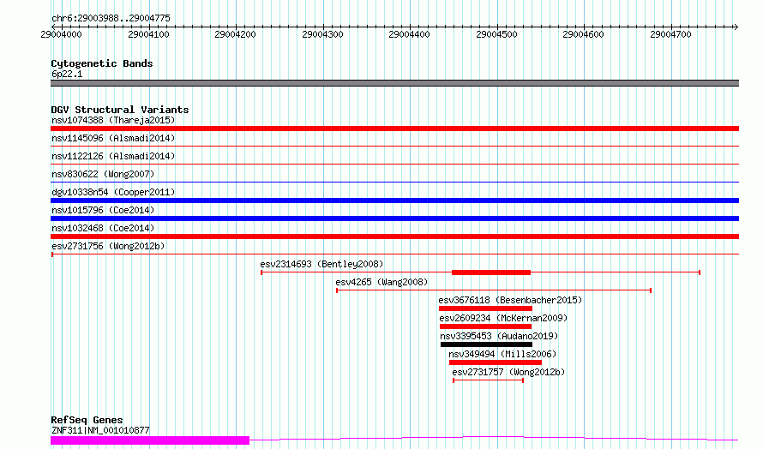
Task: Click ruler position 29004100
Action: (x=148, y=34)
